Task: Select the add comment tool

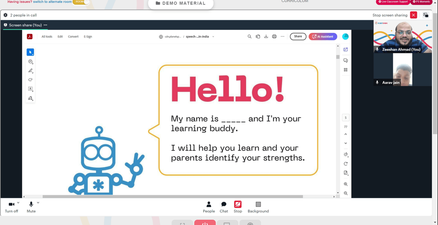Action: 31,61
